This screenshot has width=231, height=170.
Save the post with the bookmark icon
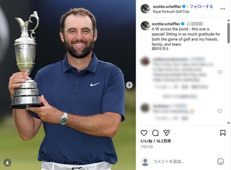[x=223, y=133]
